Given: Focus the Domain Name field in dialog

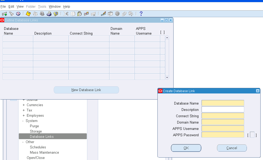Looking at the screenshot, I should 223,122.
